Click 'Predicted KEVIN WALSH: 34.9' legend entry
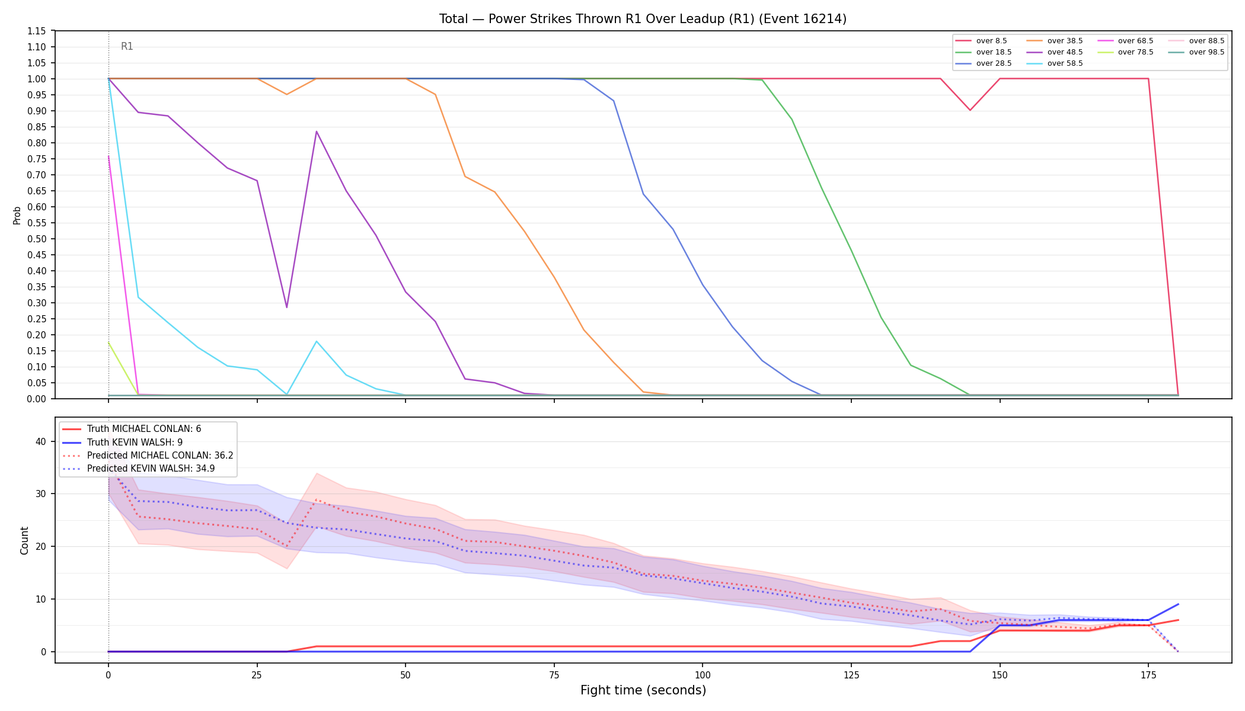This screenshot has height=711, width=1245. 139,469
